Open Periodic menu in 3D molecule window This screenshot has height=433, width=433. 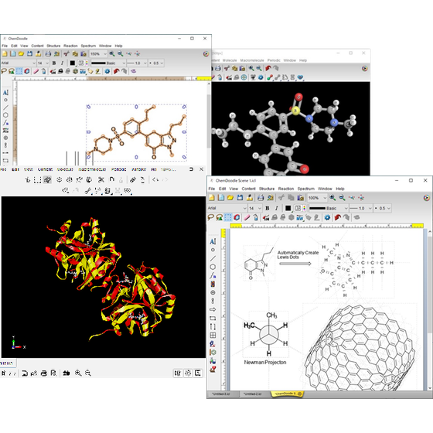point(274,60)
